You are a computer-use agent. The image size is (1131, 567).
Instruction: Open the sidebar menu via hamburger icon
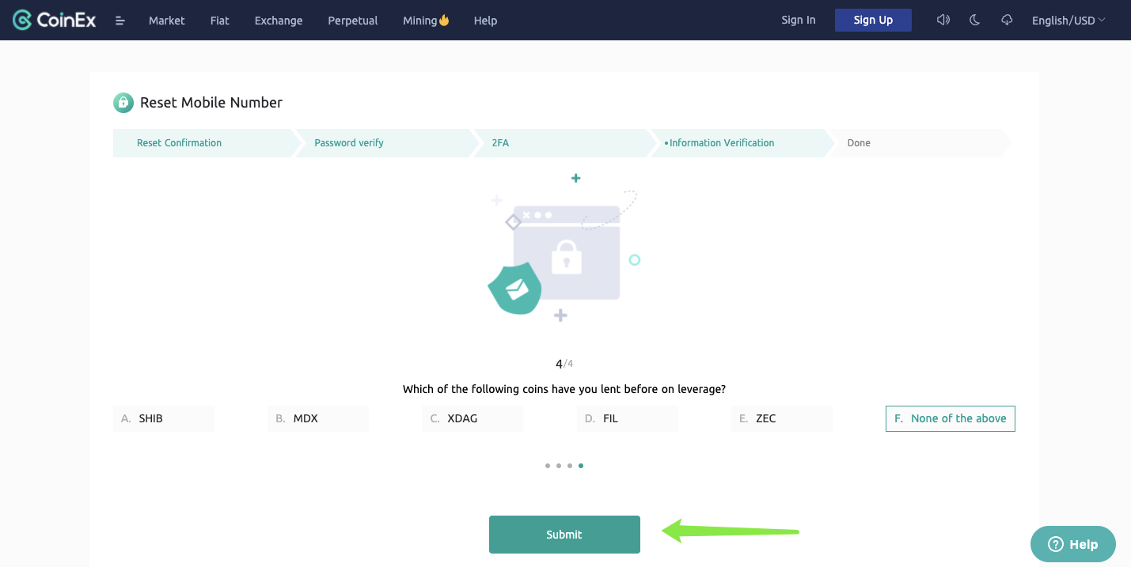pyautogui.click(x=120, y=21)
